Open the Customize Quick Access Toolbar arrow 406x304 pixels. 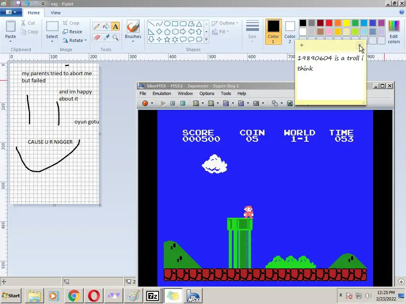click(43, 4)
